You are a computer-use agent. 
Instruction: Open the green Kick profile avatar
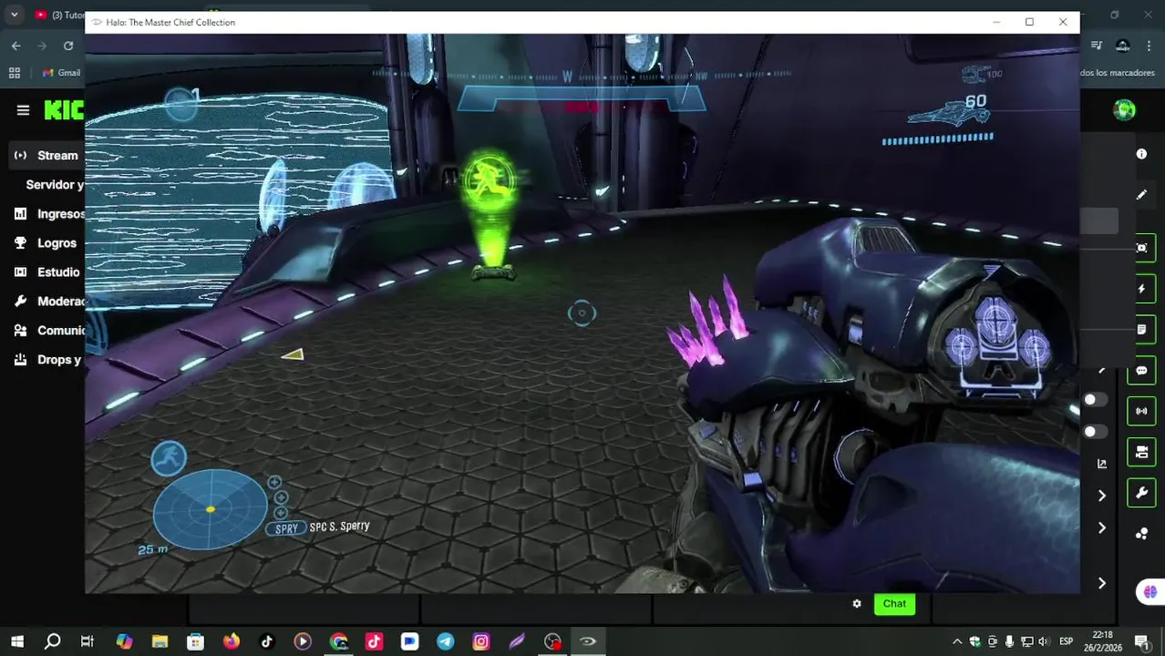(x=1124, y=110)
